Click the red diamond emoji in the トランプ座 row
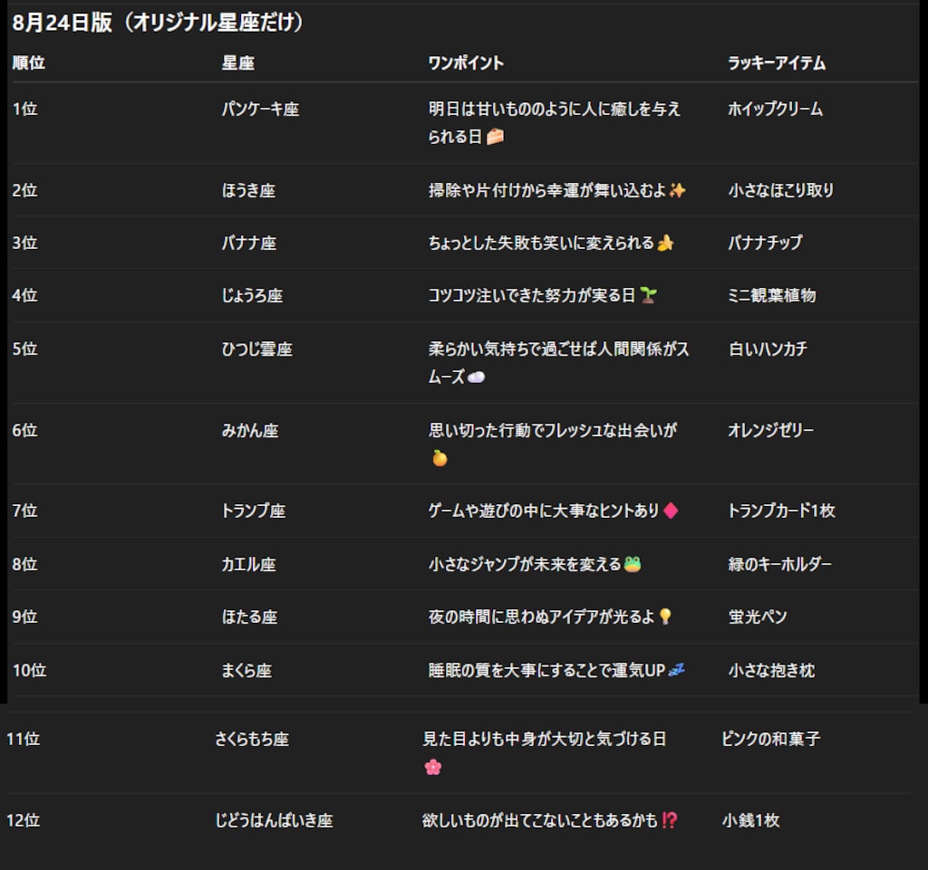 671,511
